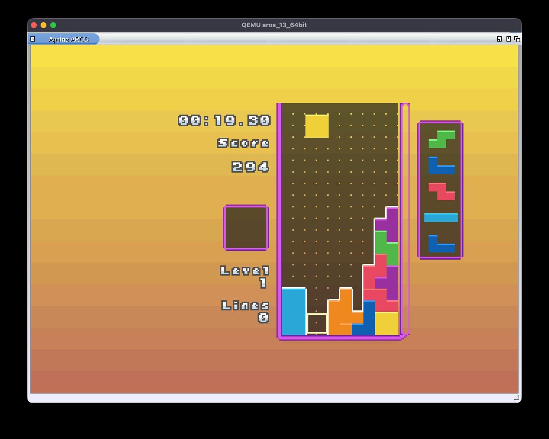Click the Lines label

coord(245,305)
